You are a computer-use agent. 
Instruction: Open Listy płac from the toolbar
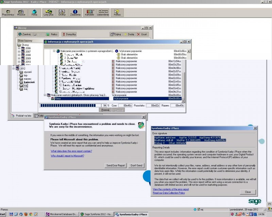click(x=49, y=13)
